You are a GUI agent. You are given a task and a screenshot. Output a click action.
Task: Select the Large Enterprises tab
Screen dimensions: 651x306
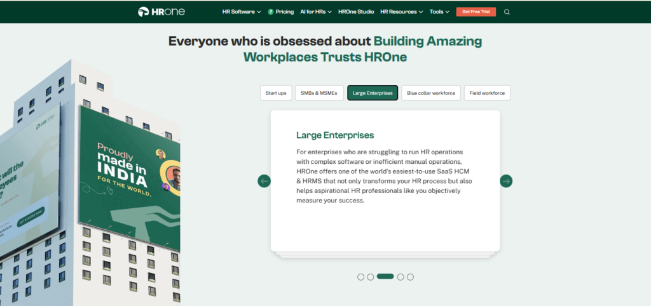tap(373, 93)
